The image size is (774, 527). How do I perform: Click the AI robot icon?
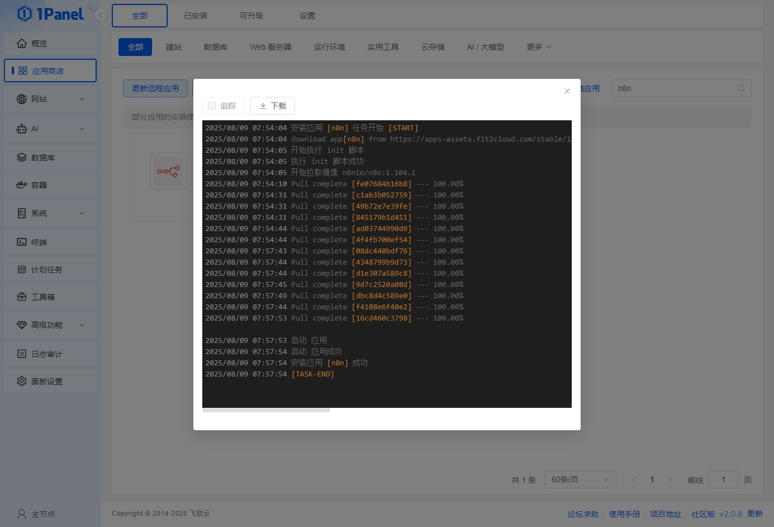[22, 129]
